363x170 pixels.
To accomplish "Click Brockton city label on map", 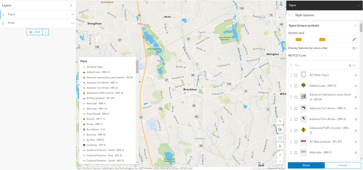I will [190, 89].
